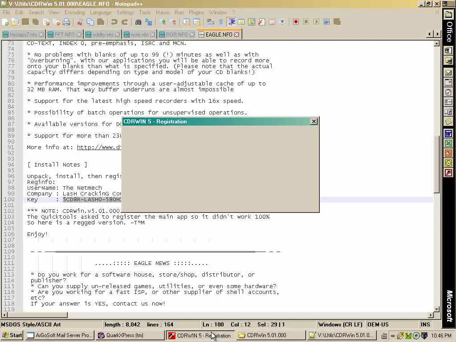Click the Undo toolbar icon
This screenshot has height=342, width=456.
pyautogui.click(x=114, y=22)
